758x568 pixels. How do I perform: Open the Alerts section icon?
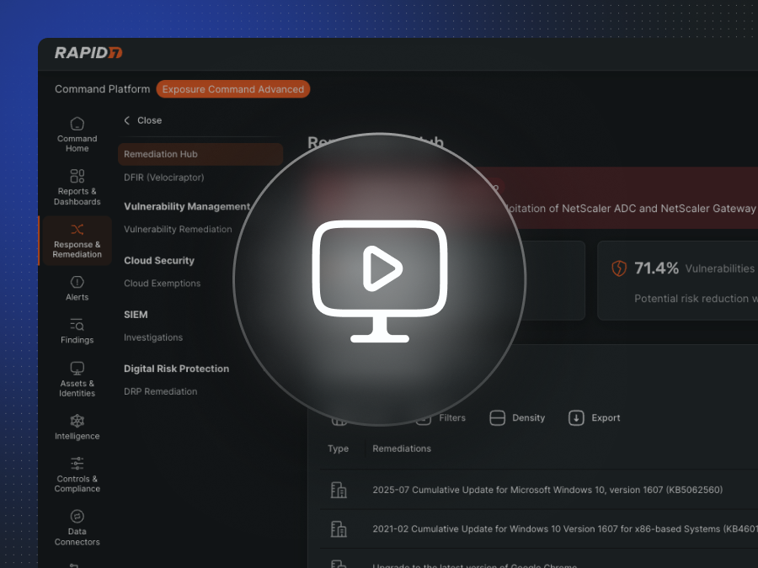[77, 283]
